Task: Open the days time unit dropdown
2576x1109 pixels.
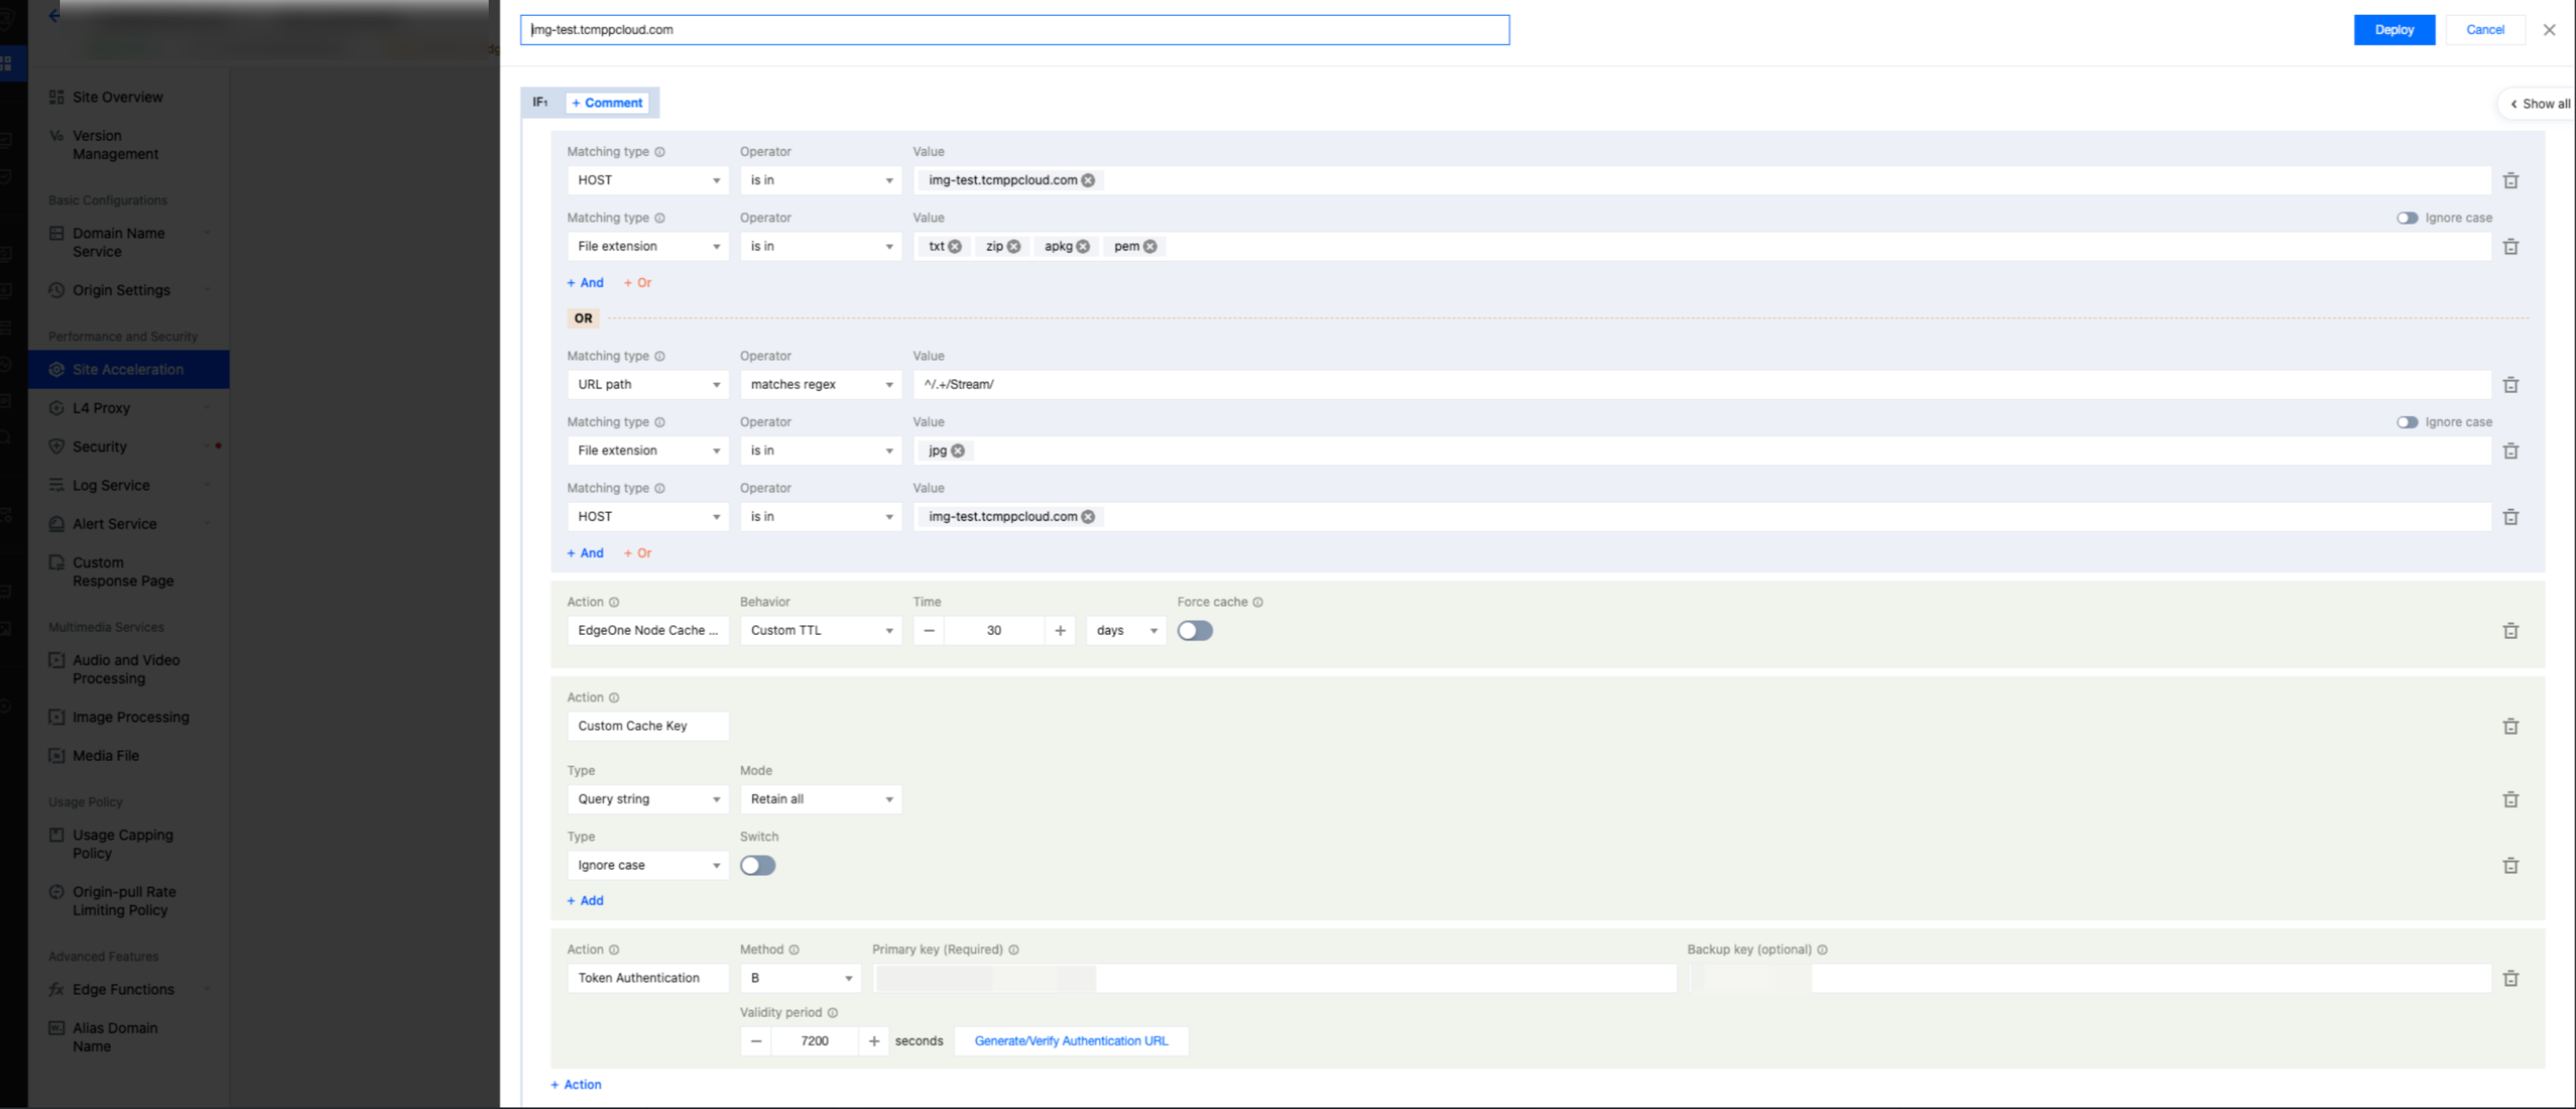Action: (1125, 630)
